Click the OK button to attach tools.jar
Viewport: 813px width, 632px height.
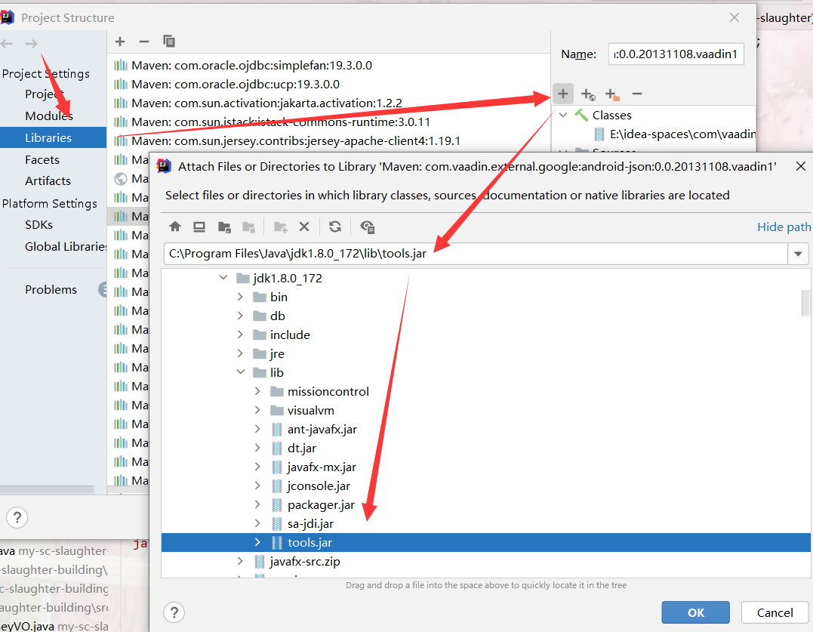click(694, 612)
